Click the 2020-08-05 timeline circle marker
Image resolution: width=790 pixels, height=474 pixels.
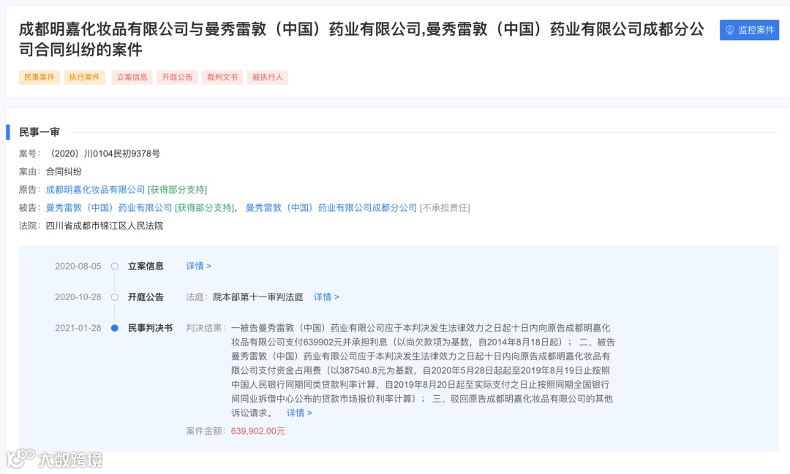[115, 266]
